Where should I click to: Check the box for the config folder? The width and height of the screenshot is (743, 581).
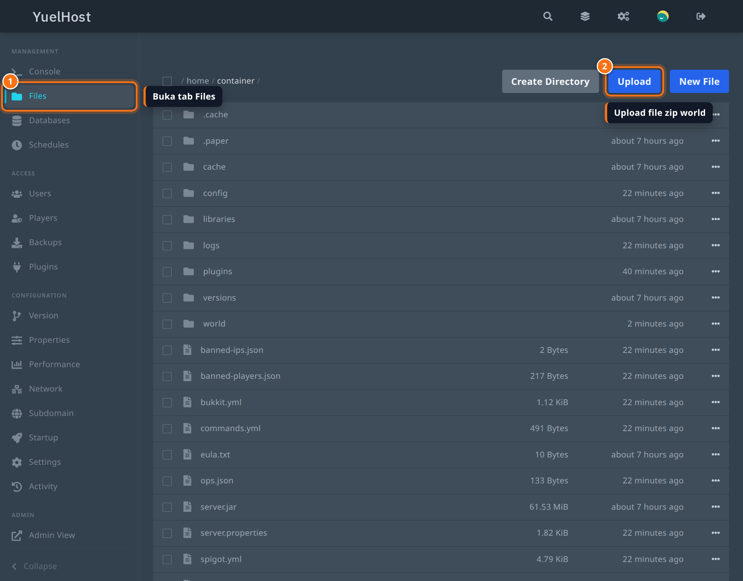(167, 193)
